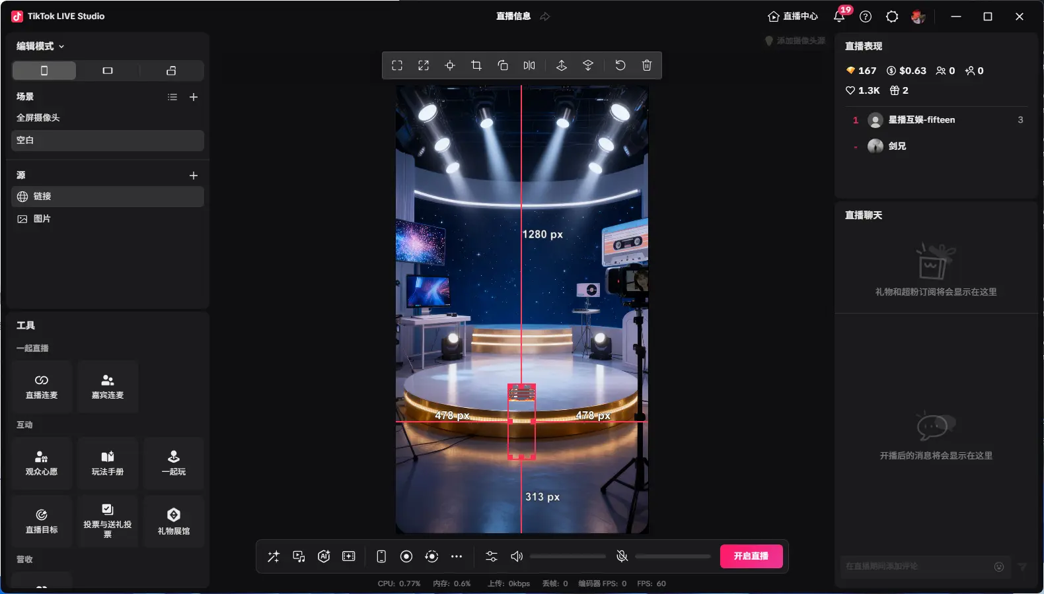Click the 开启直播 button
This screenshot has width=1044, height=594.
click(751, 556)
